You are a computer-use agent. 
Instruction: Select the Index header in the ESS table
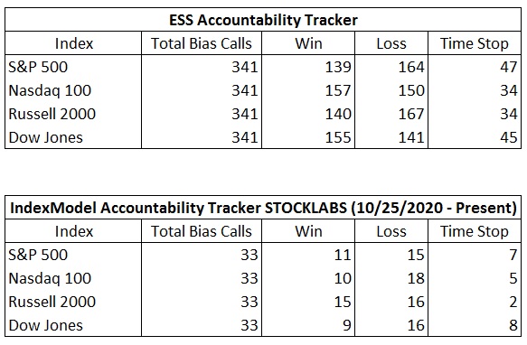pos(73,43)
